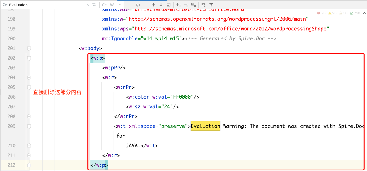Click the yellow warnings count 93

coord(332,13)
